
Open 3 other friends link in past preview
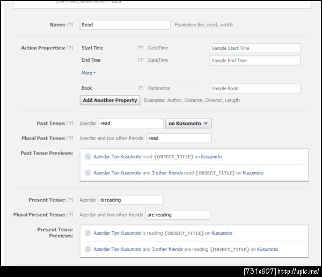pyautogui.click(x=167, y=173)
